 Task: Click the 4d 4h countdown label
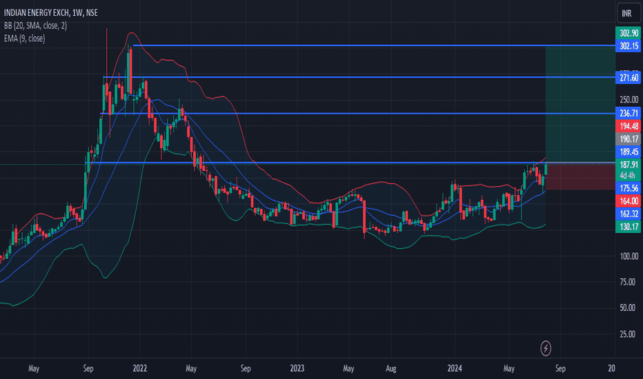(627, 176)
